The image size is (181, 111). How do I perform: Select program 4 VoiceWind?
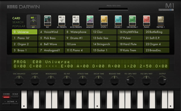pyautogui.click(x=51, y=32)
